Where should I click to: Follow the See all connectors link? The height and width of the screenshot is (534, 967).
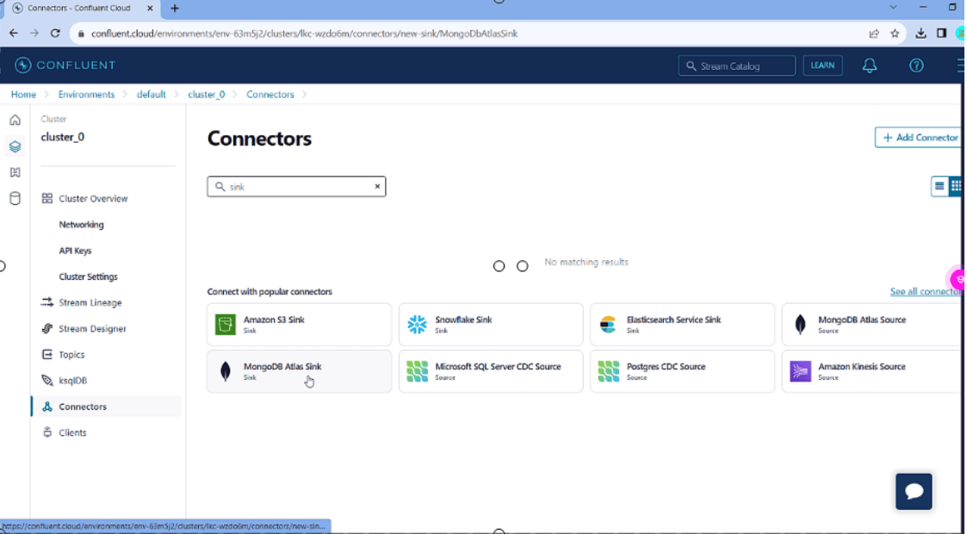coord(925,292)
